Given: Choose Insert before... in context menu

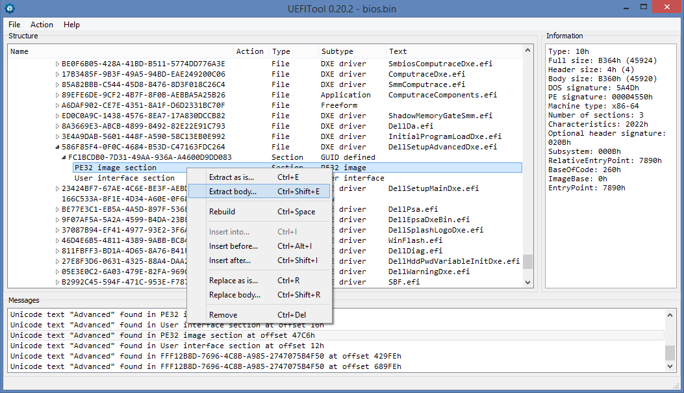Looking at the screenshot, I should click(259, 246).
